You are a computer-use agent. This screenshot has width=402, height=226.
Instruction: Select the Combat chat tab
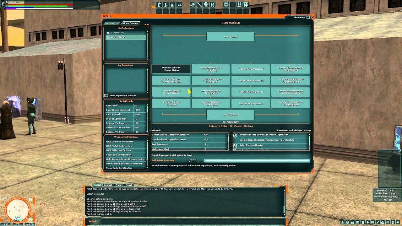click(108, 185)
